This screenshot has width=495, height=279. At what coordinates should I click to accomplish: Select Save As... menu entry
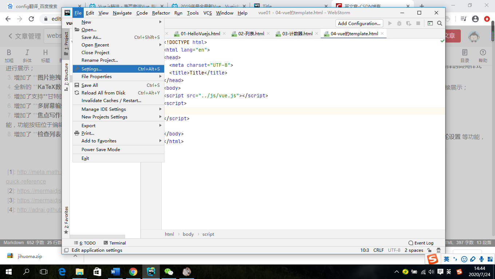pyautogui.click(x=118, y=37)
